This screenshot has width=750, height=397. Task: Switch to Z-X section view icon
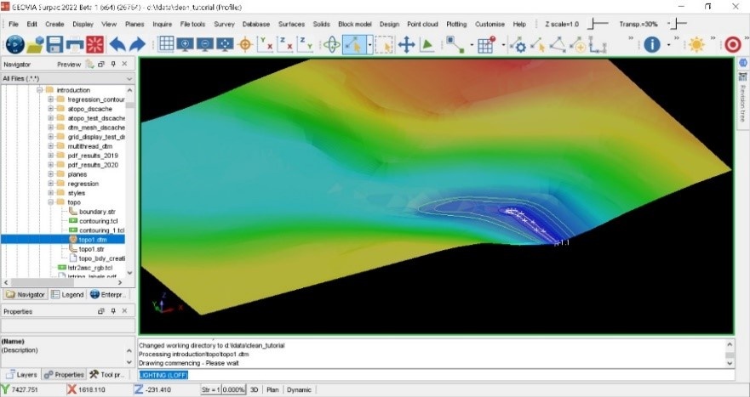pos(285,44)
